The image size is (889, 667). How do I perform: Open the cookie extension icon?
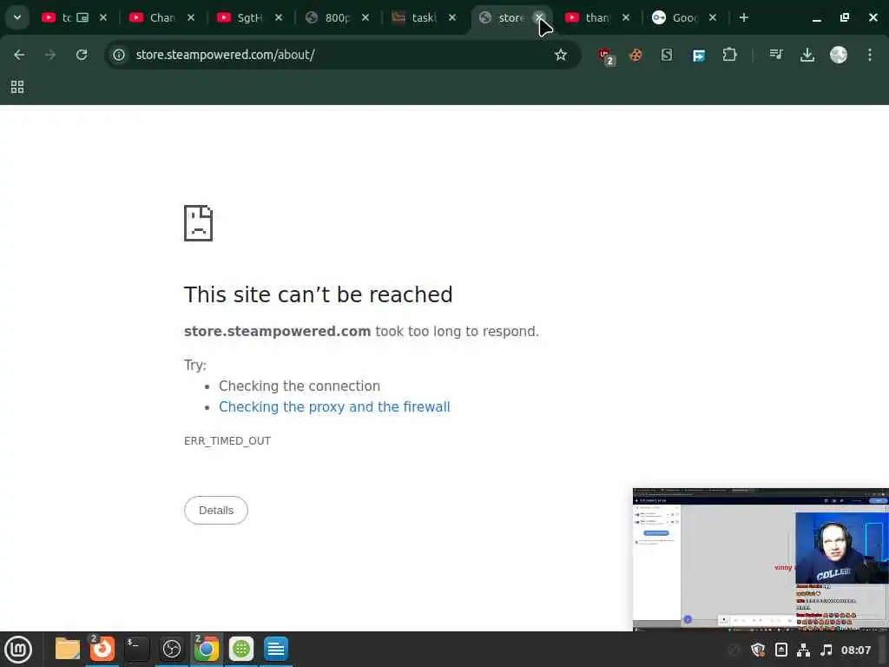pyautogui.click(x=635, y=55)
